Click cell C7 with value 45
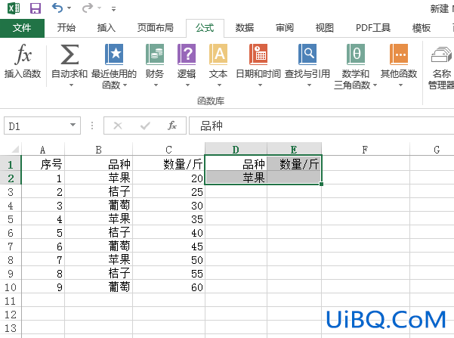 [x=168, y=247]
